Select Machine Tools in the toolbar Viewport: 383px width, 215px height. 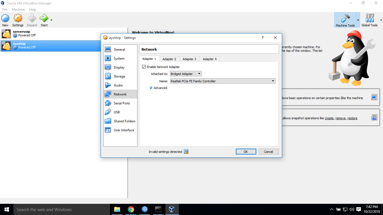coord(345,20)
